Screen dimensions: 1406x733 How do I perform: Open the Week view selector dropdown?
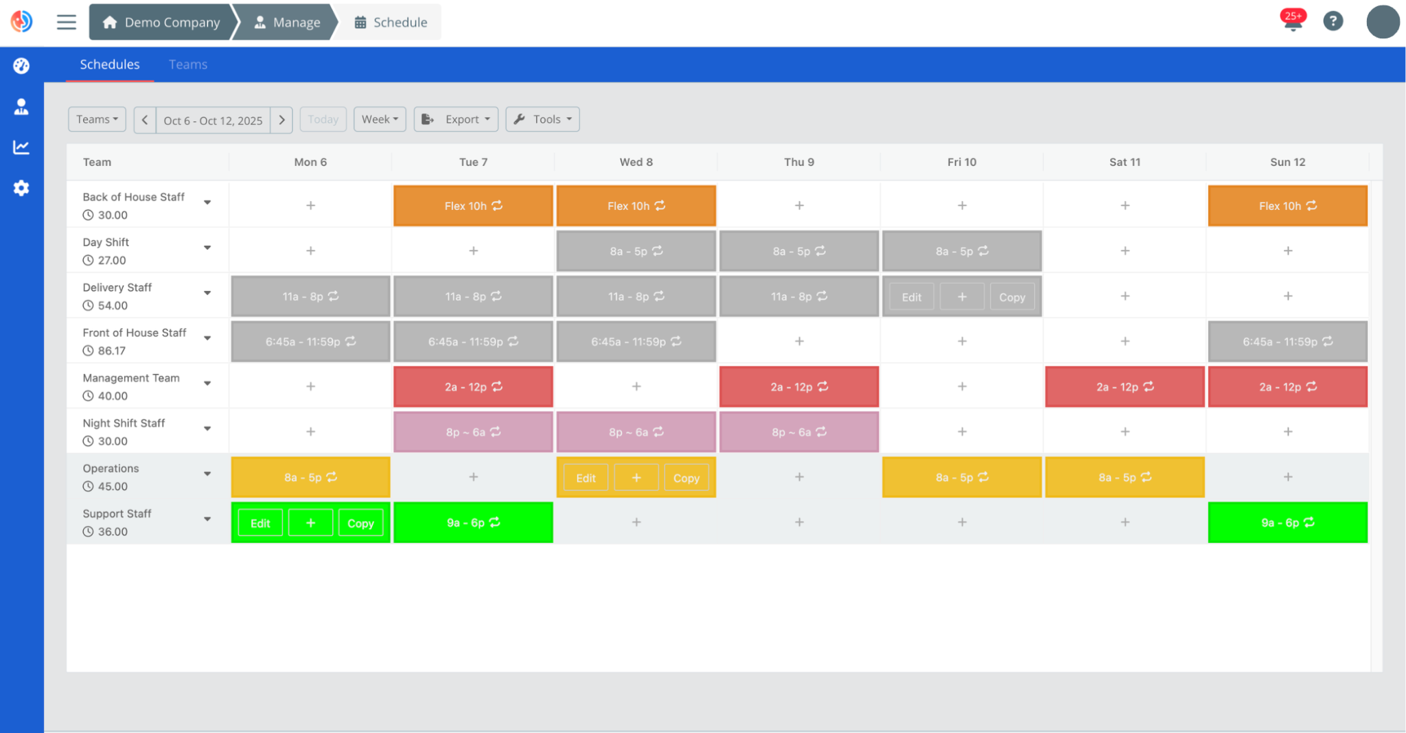pyautogui.click(x=380, y=119)
